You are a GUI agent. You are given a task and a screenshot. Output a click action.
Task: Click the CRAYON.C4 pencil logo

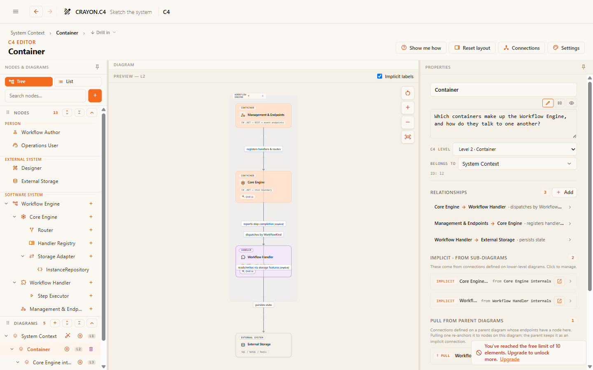point(67,12)
